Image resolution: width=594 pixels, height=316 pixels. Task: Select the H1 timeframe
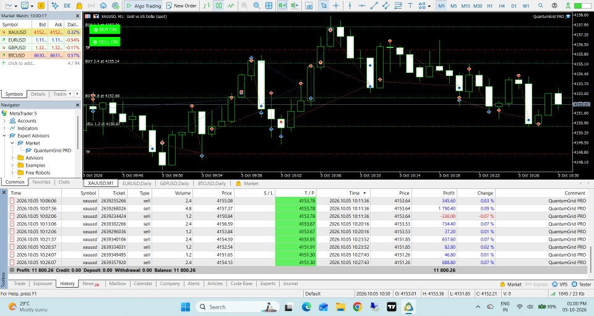point(490,6)
